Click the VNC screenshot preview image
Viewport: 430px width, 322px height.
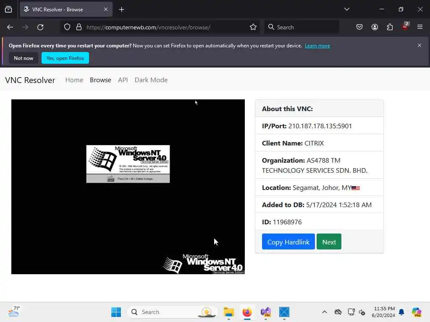[128, 187]
